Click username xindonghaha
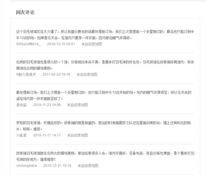The width and height of the screenshot is (211, 175). coord(26,166)
